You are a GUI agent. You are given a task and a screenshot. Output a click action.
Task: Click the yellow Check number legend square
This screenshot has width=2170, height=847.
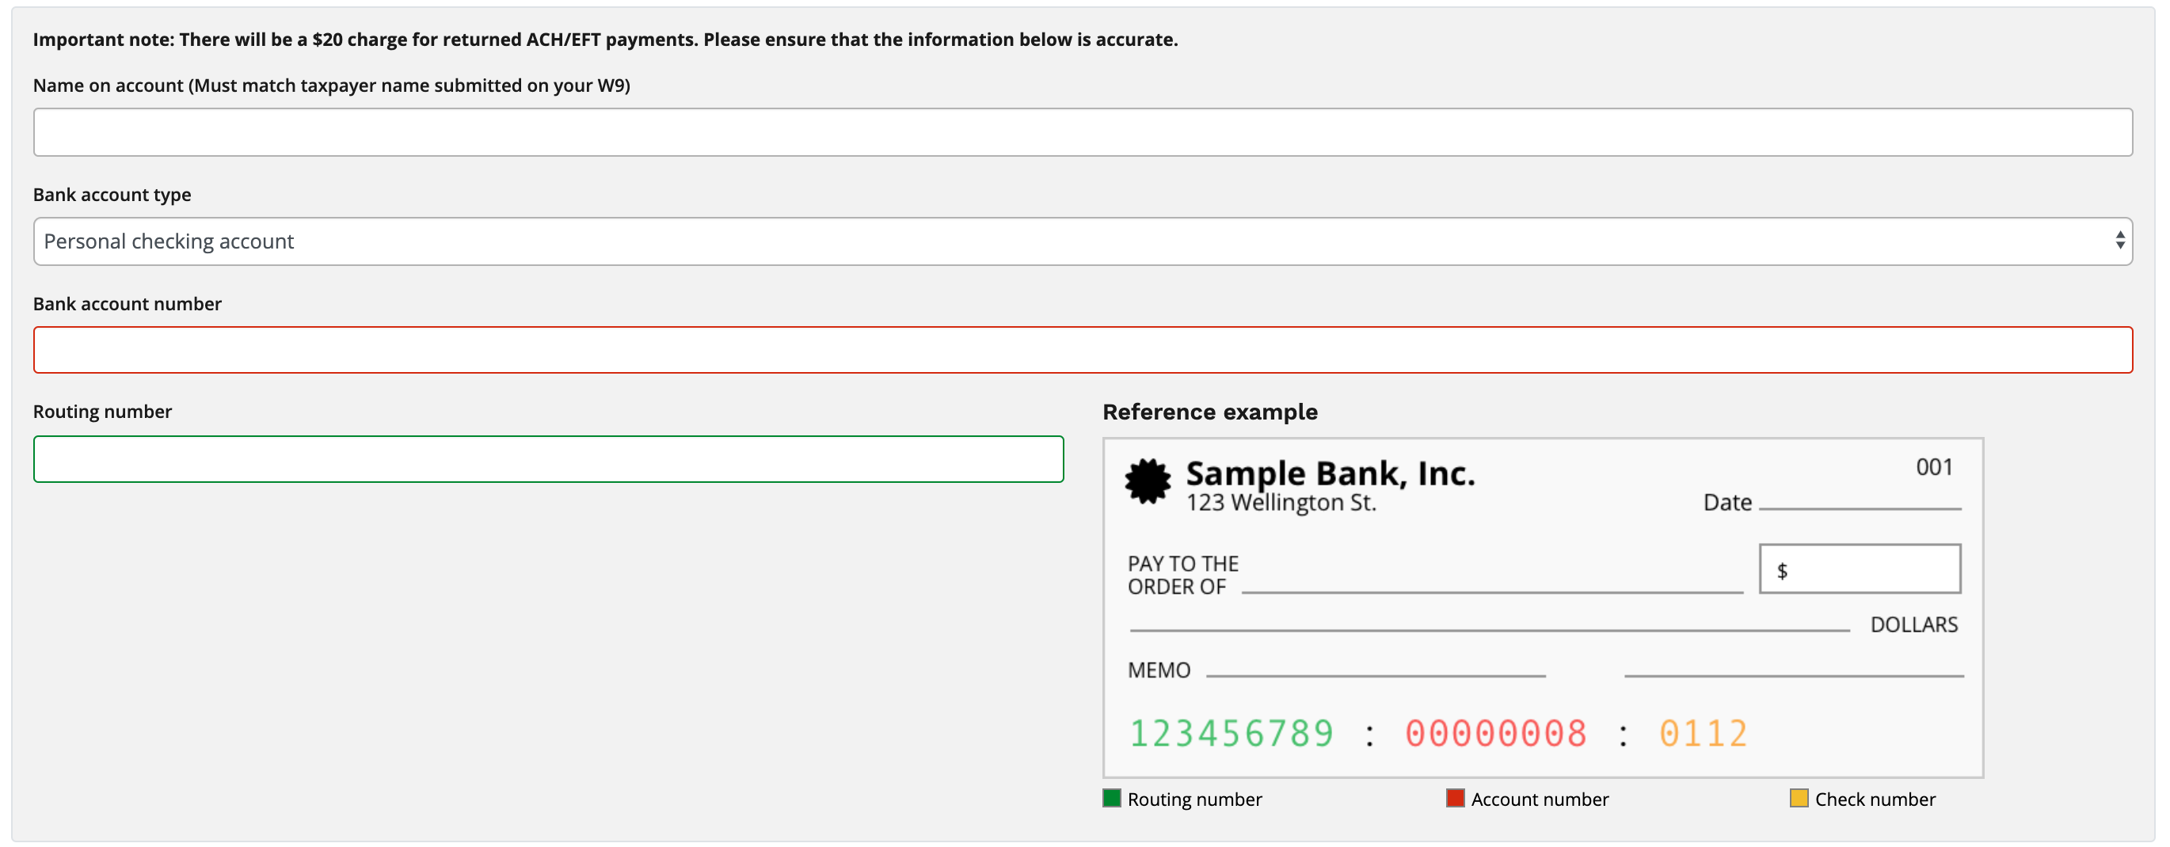pyautogui.click(x=1799, y=798)
